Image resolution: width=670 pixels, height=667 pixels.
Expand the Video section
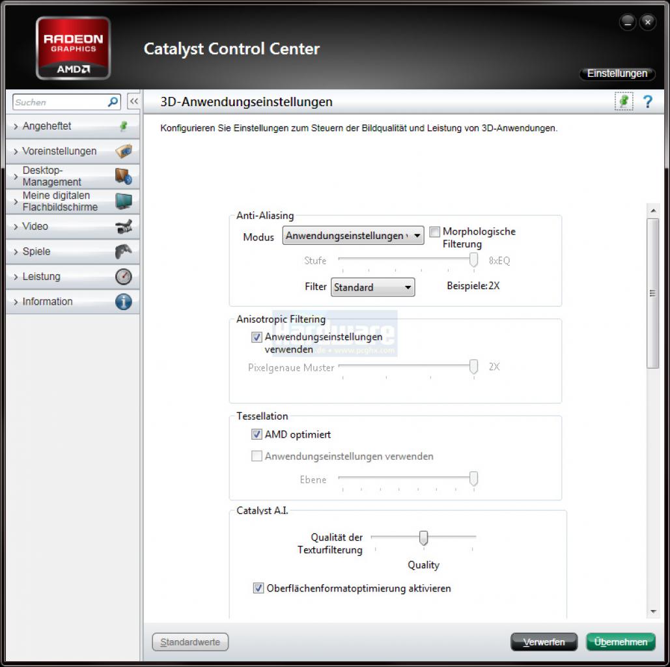point(73,226)
